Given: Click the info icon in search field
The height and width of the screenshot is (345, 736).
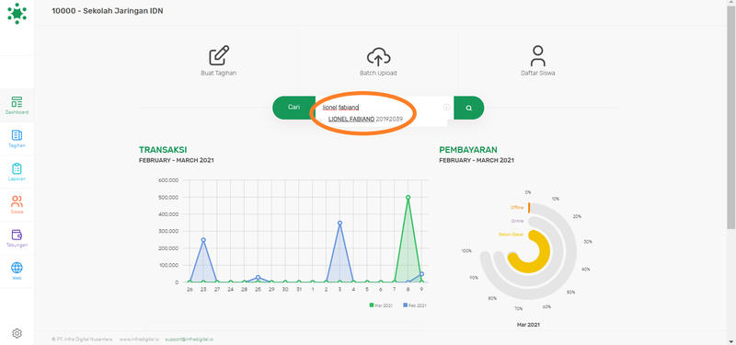Looking at the screenshot, I should click(446, 108).
